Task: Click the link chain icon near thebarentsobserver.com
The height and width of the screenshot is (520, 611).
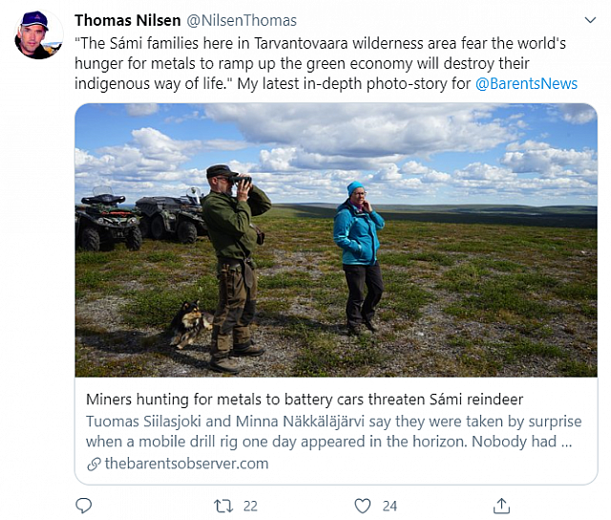Action: point(94,465)
